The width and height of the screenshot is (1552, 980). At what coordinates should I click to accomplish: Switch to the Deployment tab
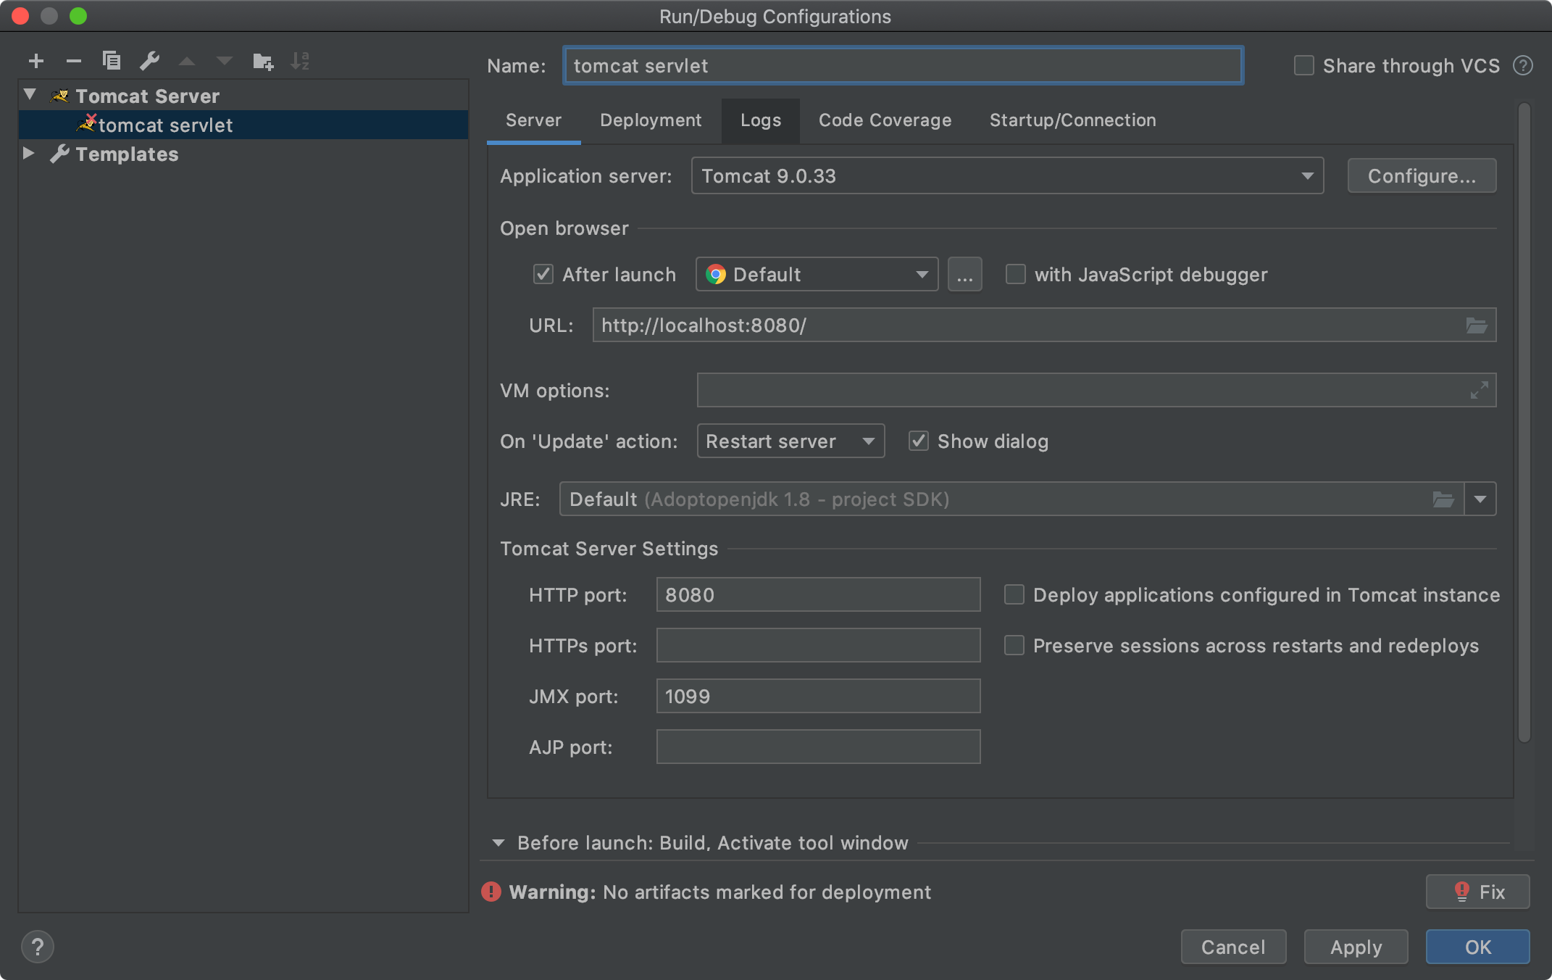point(650,120)
